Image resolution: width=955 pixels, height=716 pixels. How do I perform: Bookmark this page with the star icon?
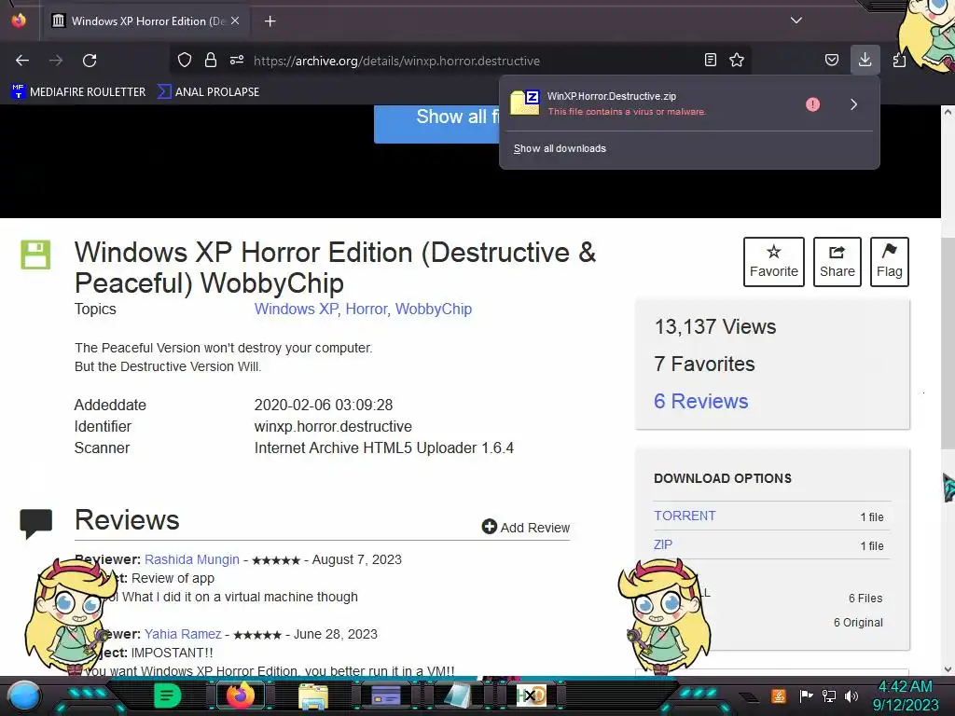[x=737, y=60]
